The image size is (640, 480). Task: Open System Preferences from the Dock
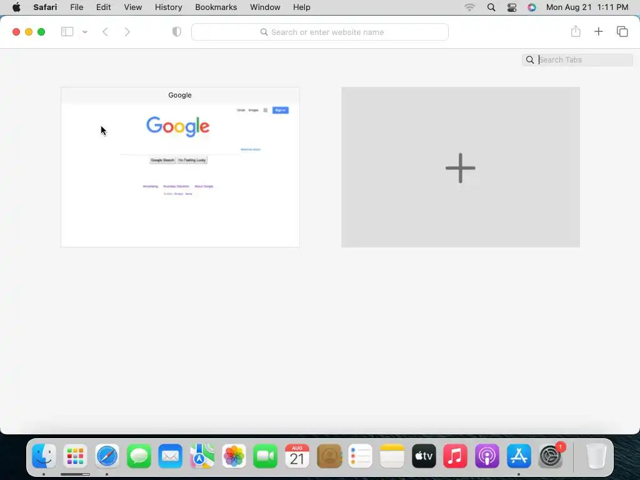point(551,456)
